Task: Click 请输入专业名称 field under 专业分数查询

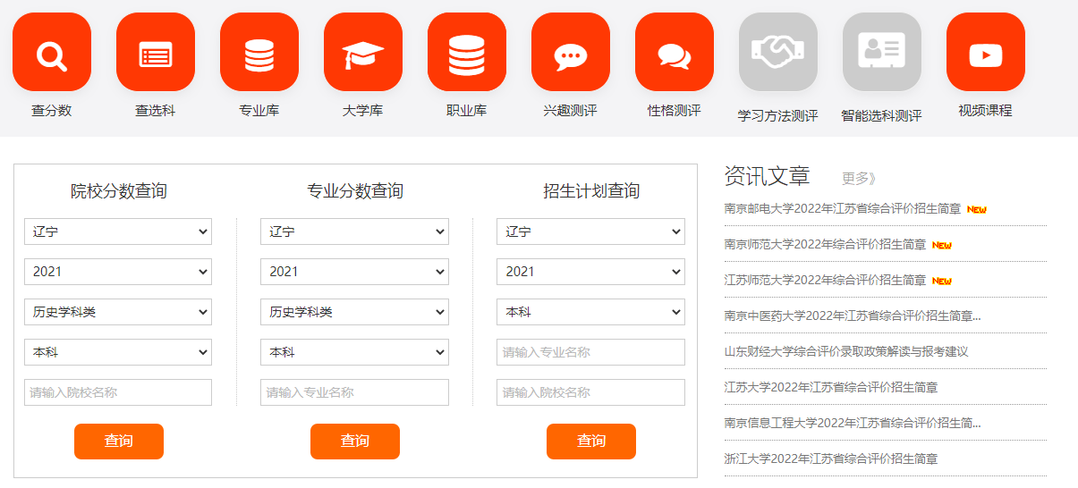Action: tap(354, 392)
